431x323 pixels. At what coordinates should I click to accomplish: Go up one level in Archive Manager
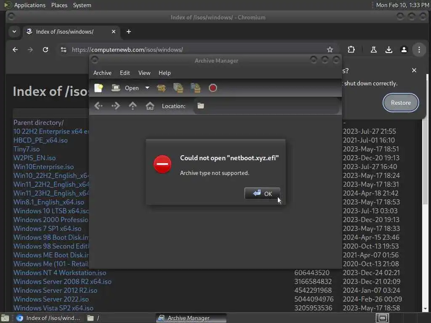(x=133, y=106)
